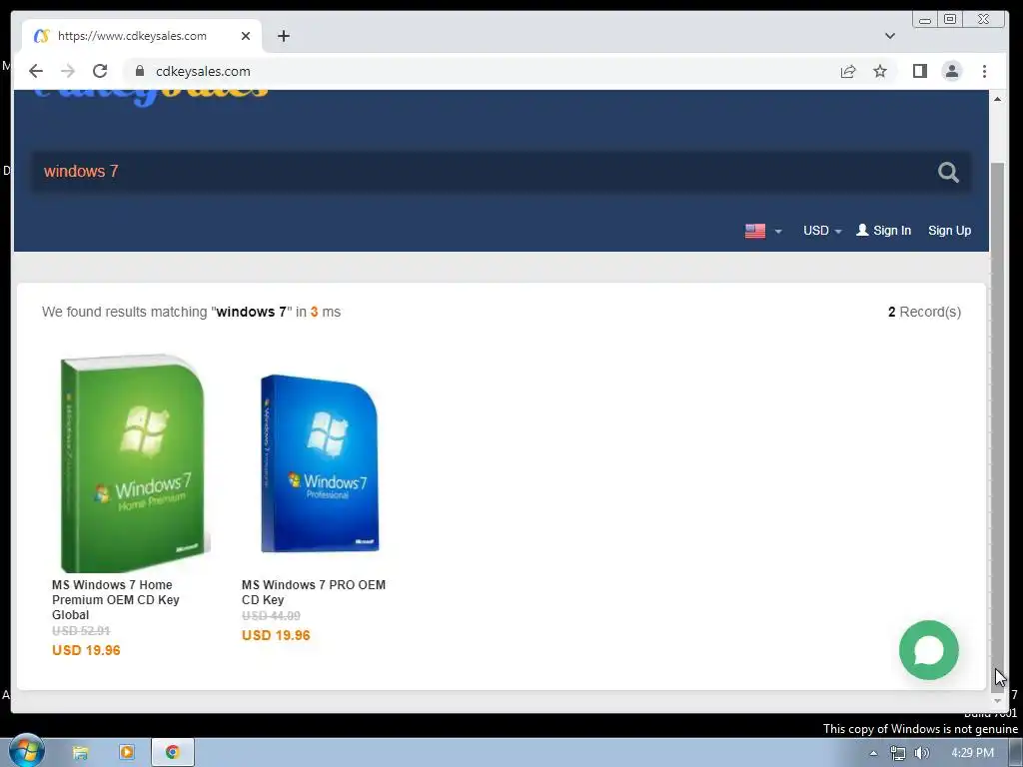Click the address bar URL cdkeysales.com
This screenshot has height=767, width=1023.
pyautogui.click(x=203, y=71)
